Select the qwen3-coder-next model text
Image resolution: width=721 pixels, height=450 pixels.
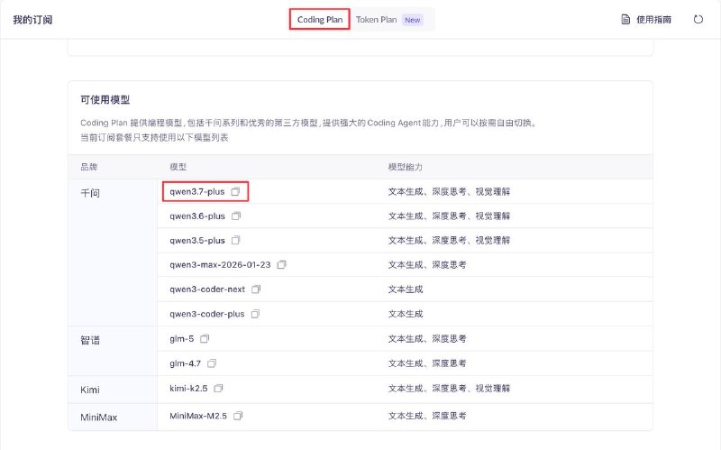click(x=207, y=289)
